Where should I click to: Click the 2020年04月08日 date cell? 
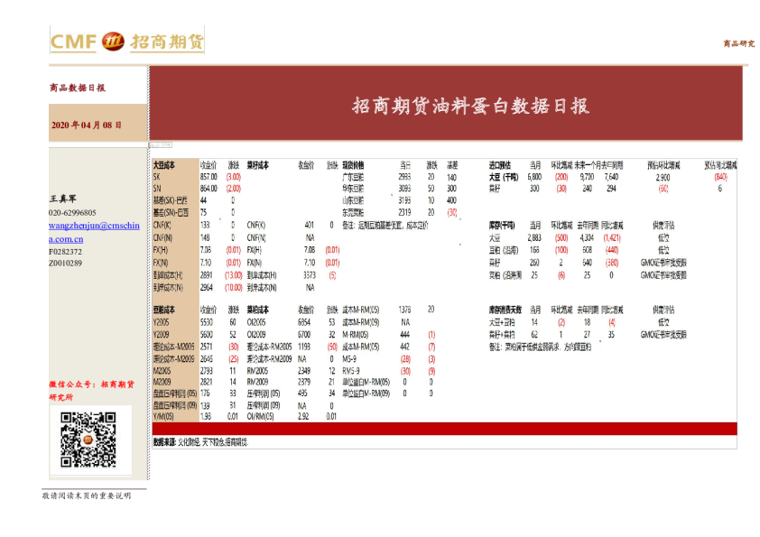tap(88, 124)
